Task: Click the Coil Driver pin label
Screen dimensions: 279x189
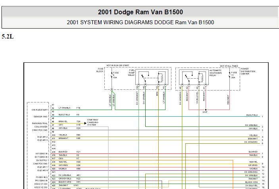Action: [41, 127]
